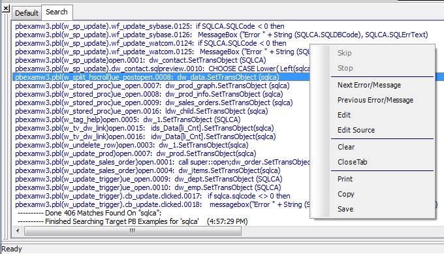444x254 pixels.
Task: Select the w_sp_update open.0001 dw_contact line
Action: pyautogui.click(x=140, y=60)
